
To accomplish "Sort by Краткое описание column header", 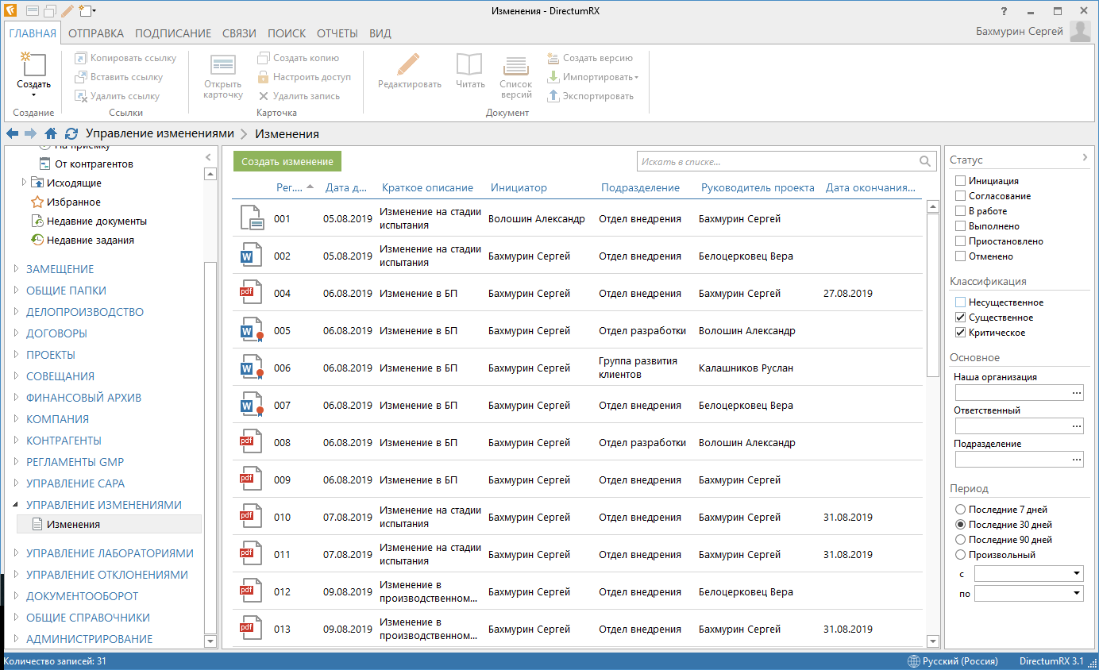I will pos(427,187).
